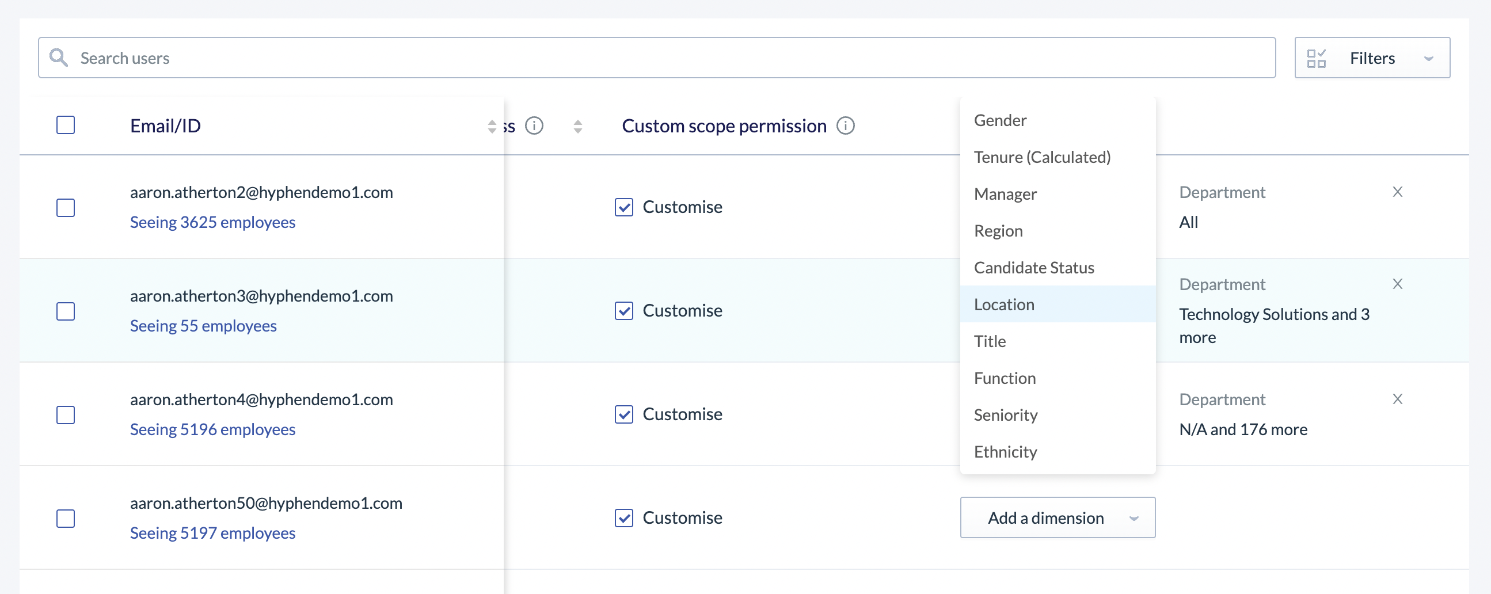Click 'Technology Solutions and 3 more' value

pyautogui.click(x=1275, y=326)
